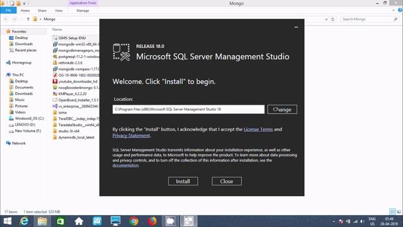
Task: Click the Back navigation arrow in Explorer
Action: 6,19
